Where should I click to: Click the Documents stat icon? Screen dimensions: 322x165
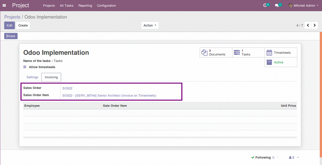[204, 53]
